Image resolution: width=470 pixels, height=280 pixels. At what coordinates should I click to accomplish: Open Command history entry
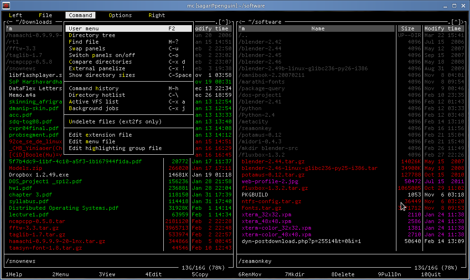pyautogui.click(x=129, y=88)
